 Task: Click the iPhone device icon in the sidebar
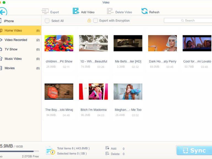(x=1, y=21)
